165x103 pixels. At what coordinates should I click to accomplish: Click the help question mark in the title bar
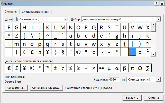[156, 3]
